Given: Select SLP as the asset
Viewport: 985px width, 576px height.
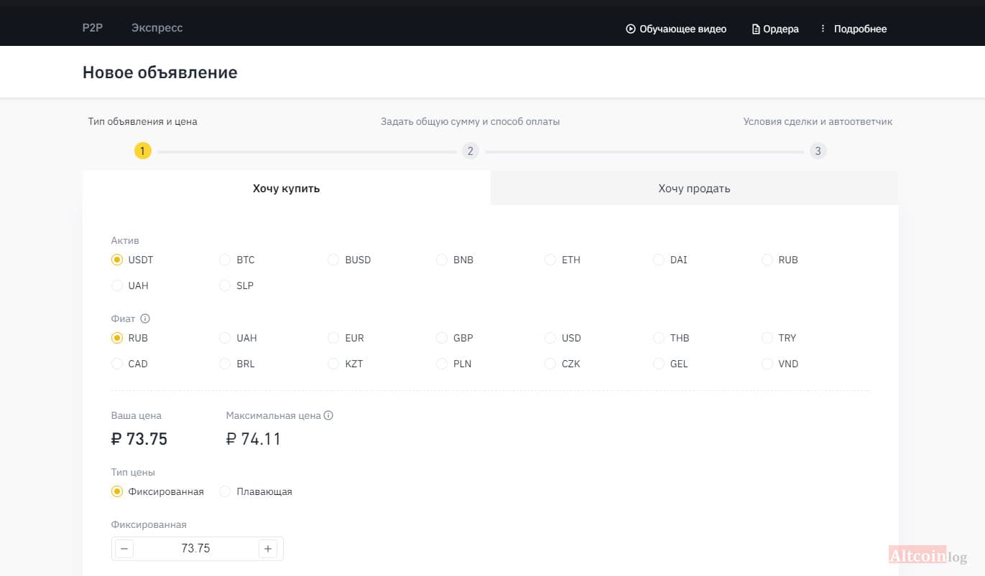Looking at the screenshot, I should pyautogui.click(x=236, y=285).
